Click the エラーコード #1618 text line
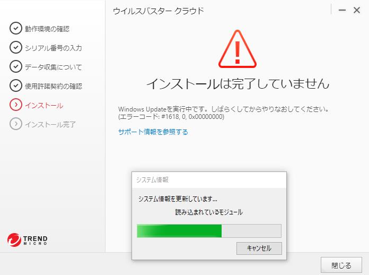The image size is (369, 275). [171, 117]
